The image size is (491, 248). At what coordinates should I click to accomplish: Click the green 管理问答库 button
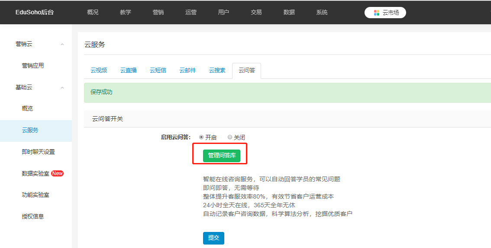pos(221,155)
